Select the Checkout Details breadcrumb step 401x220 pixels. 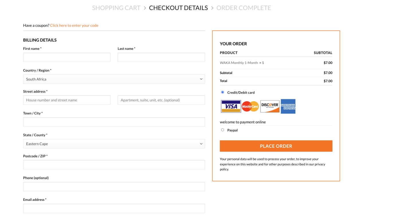point(178,8)
